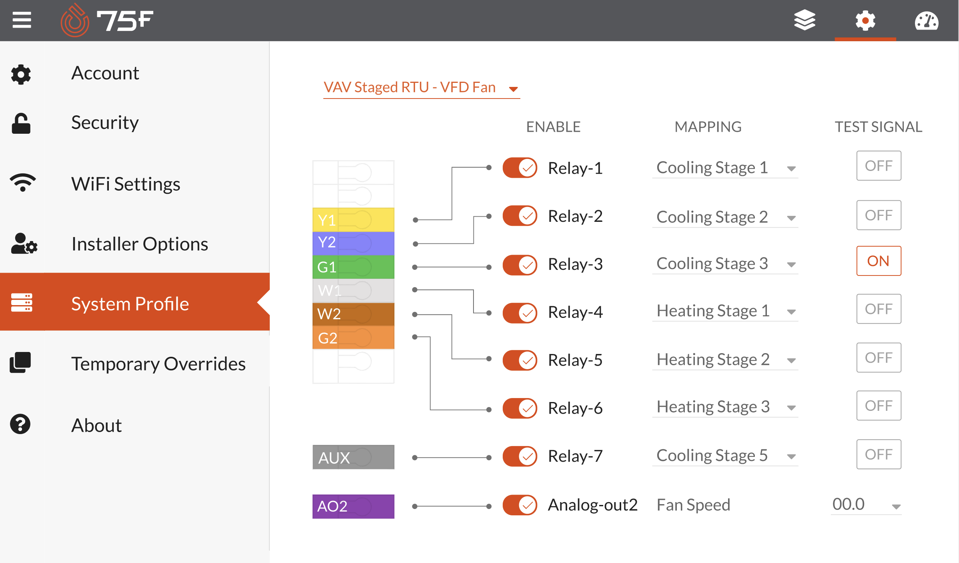Disable the Relay-1 enable toggle
This screenshot has height=563, width=959.
pos(520,168)
